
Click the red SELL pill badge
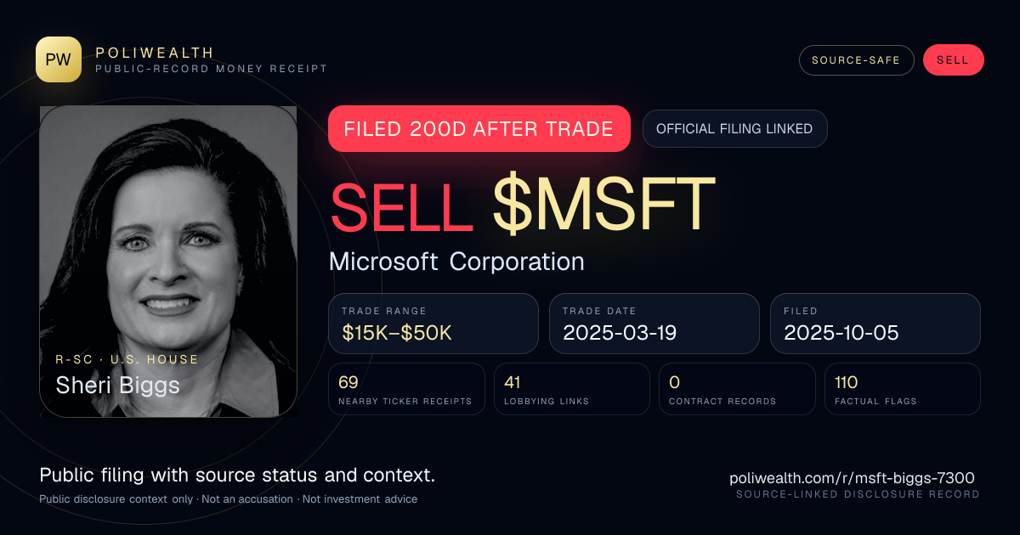point(953,60)
